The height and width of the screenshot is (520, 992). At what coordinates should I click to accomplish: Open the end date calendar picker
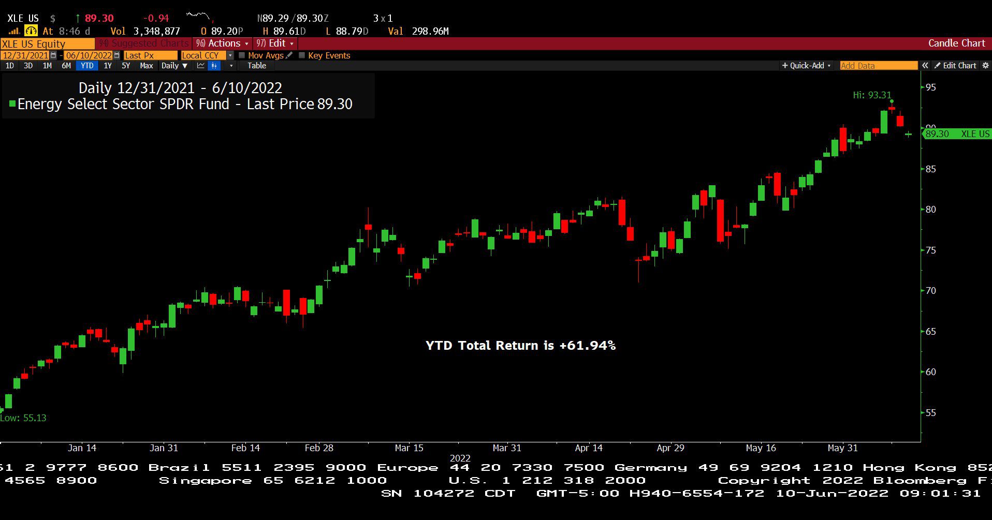point(116,55)
